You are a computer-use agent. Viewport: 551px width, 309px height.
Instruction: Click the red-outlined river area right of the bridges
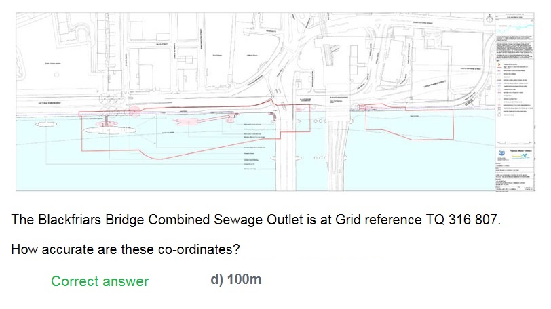(x=408, y=120)
